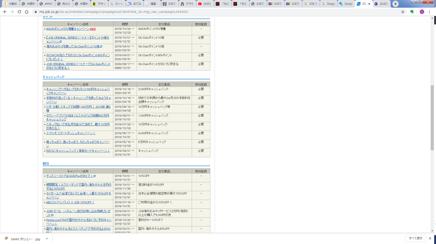Click the browser forward arrow
This screenshot has height=244, width=436.
point(12,12)
